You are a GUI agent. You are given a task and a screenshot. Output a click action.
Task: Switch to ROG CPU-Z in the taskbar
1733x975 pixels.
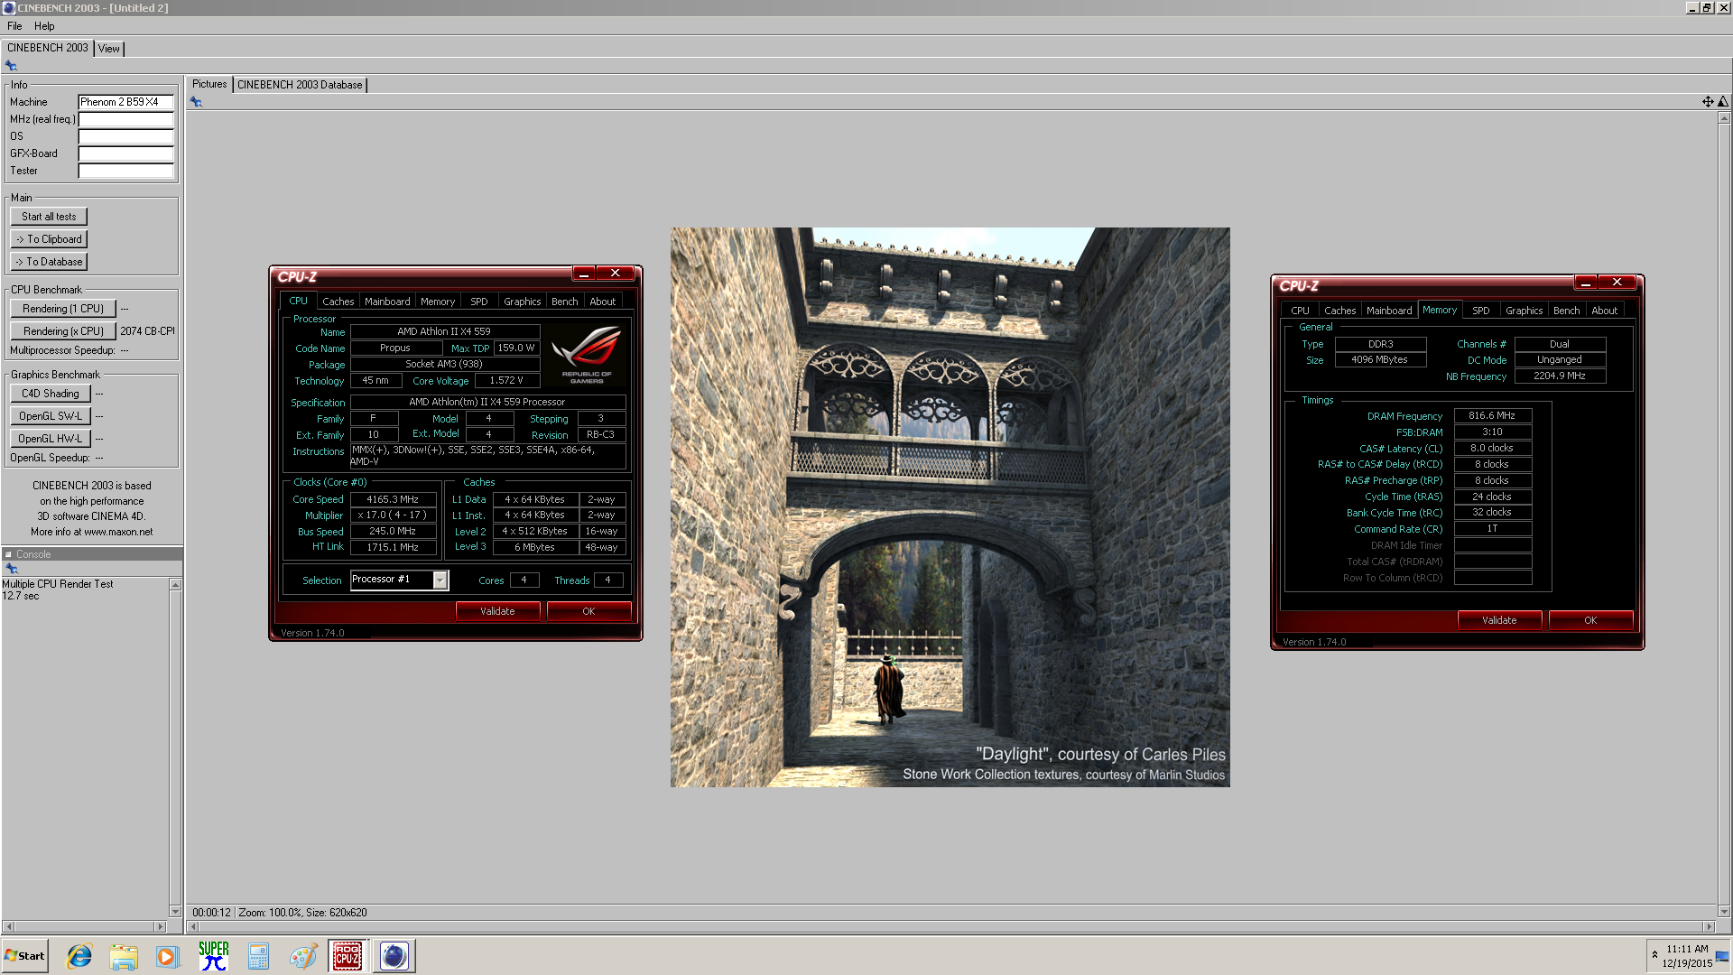(x=348, y=956)
